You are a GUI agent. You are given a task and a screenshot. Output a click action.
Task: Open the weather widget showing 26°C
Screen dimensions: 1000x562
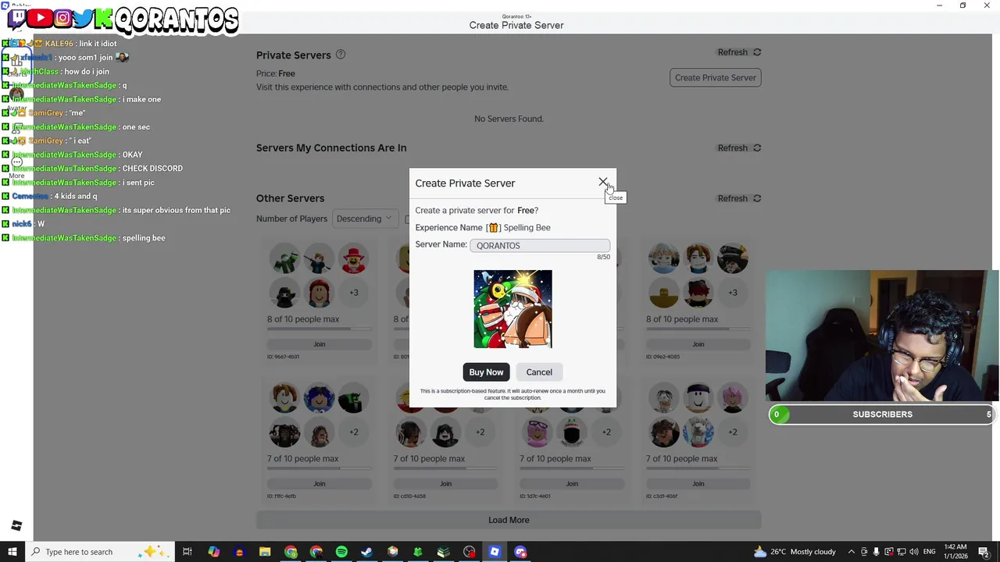pos(795,552)
